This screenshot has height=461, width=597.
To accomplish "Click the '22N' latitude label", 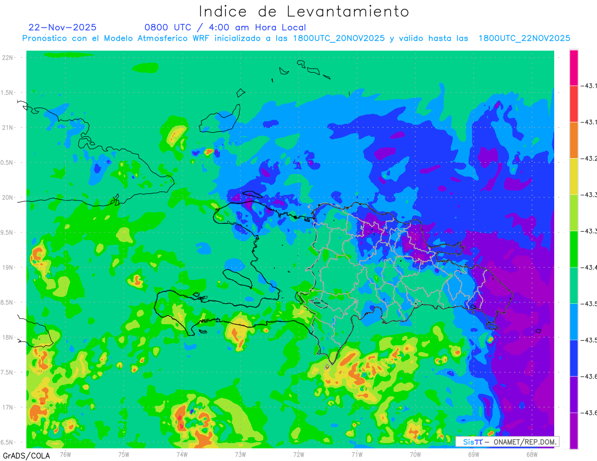I will [7, 57].
